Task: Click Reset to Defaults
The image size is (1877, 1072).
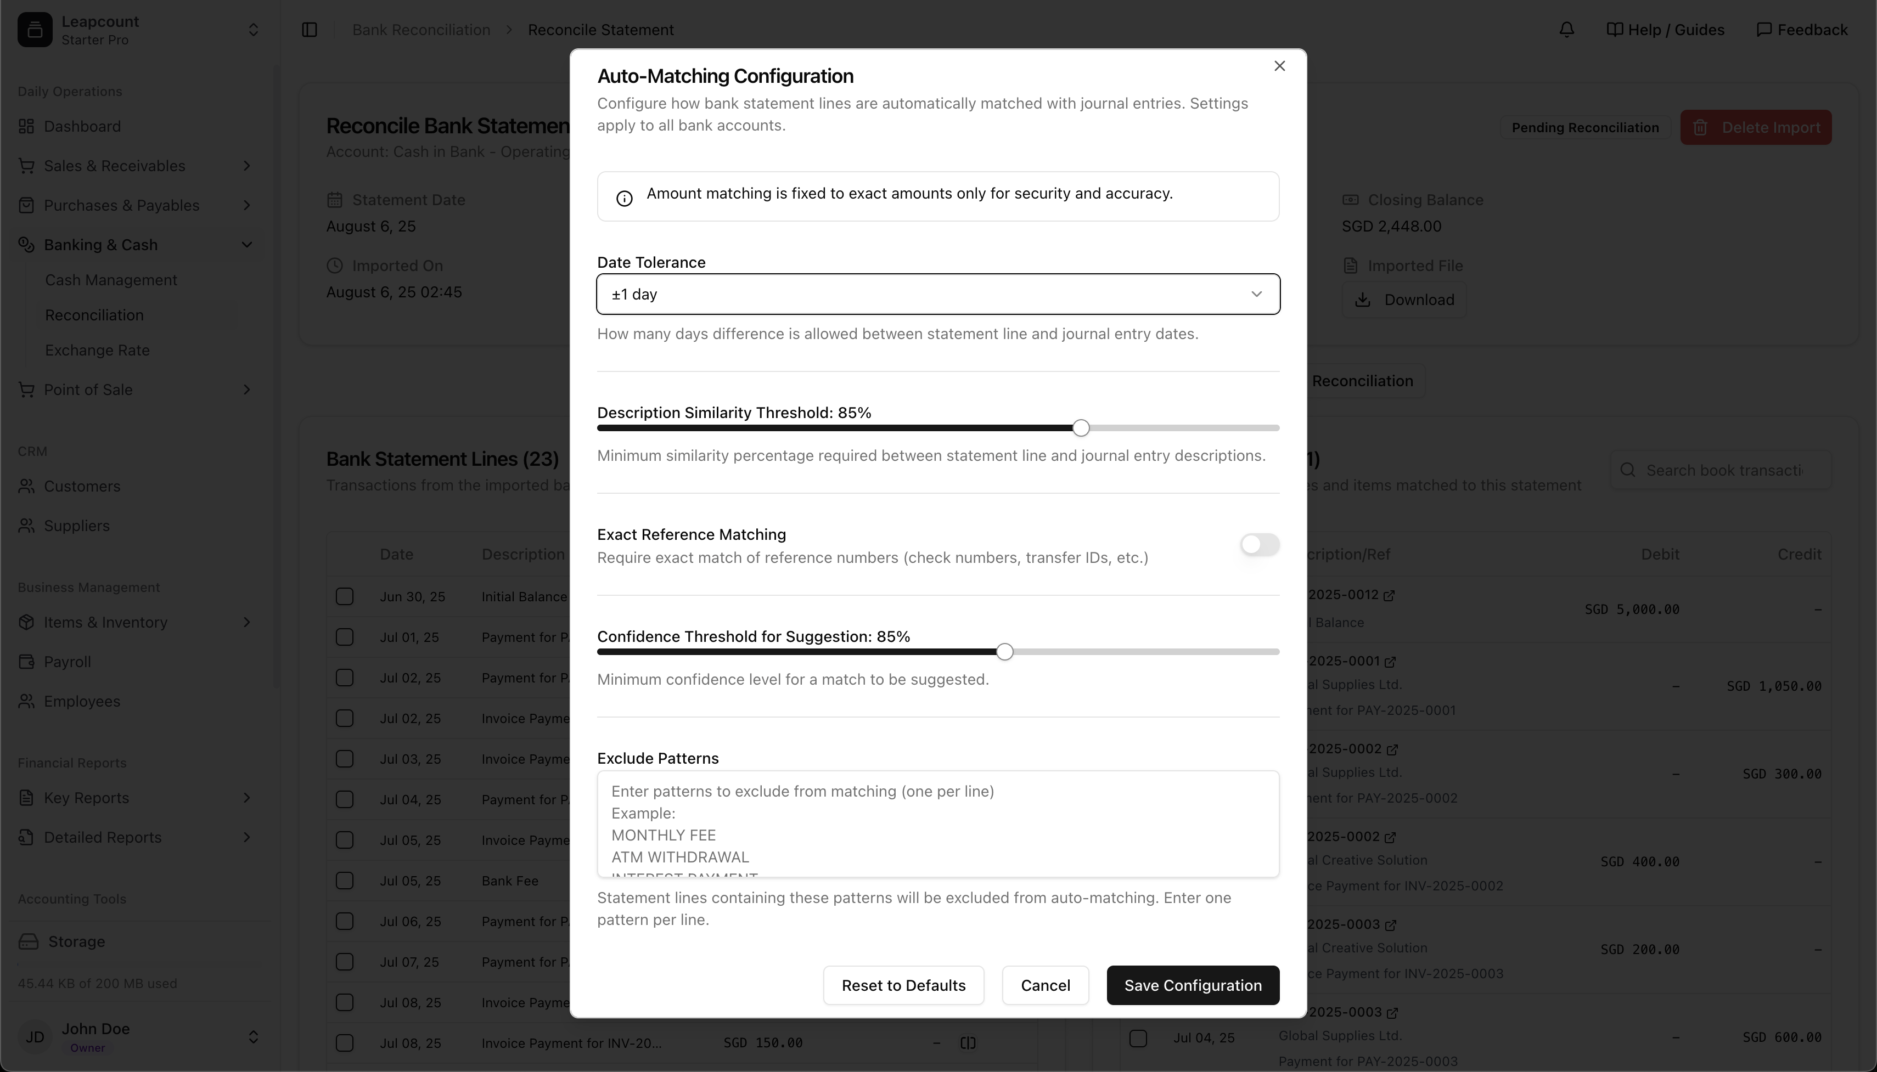Action: click(903, 985)
